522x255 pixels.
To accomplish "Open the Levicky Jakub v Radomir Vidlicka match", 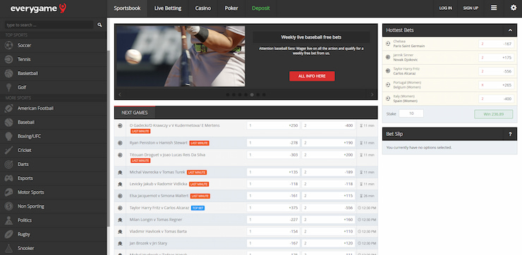I will click(158, 184).
